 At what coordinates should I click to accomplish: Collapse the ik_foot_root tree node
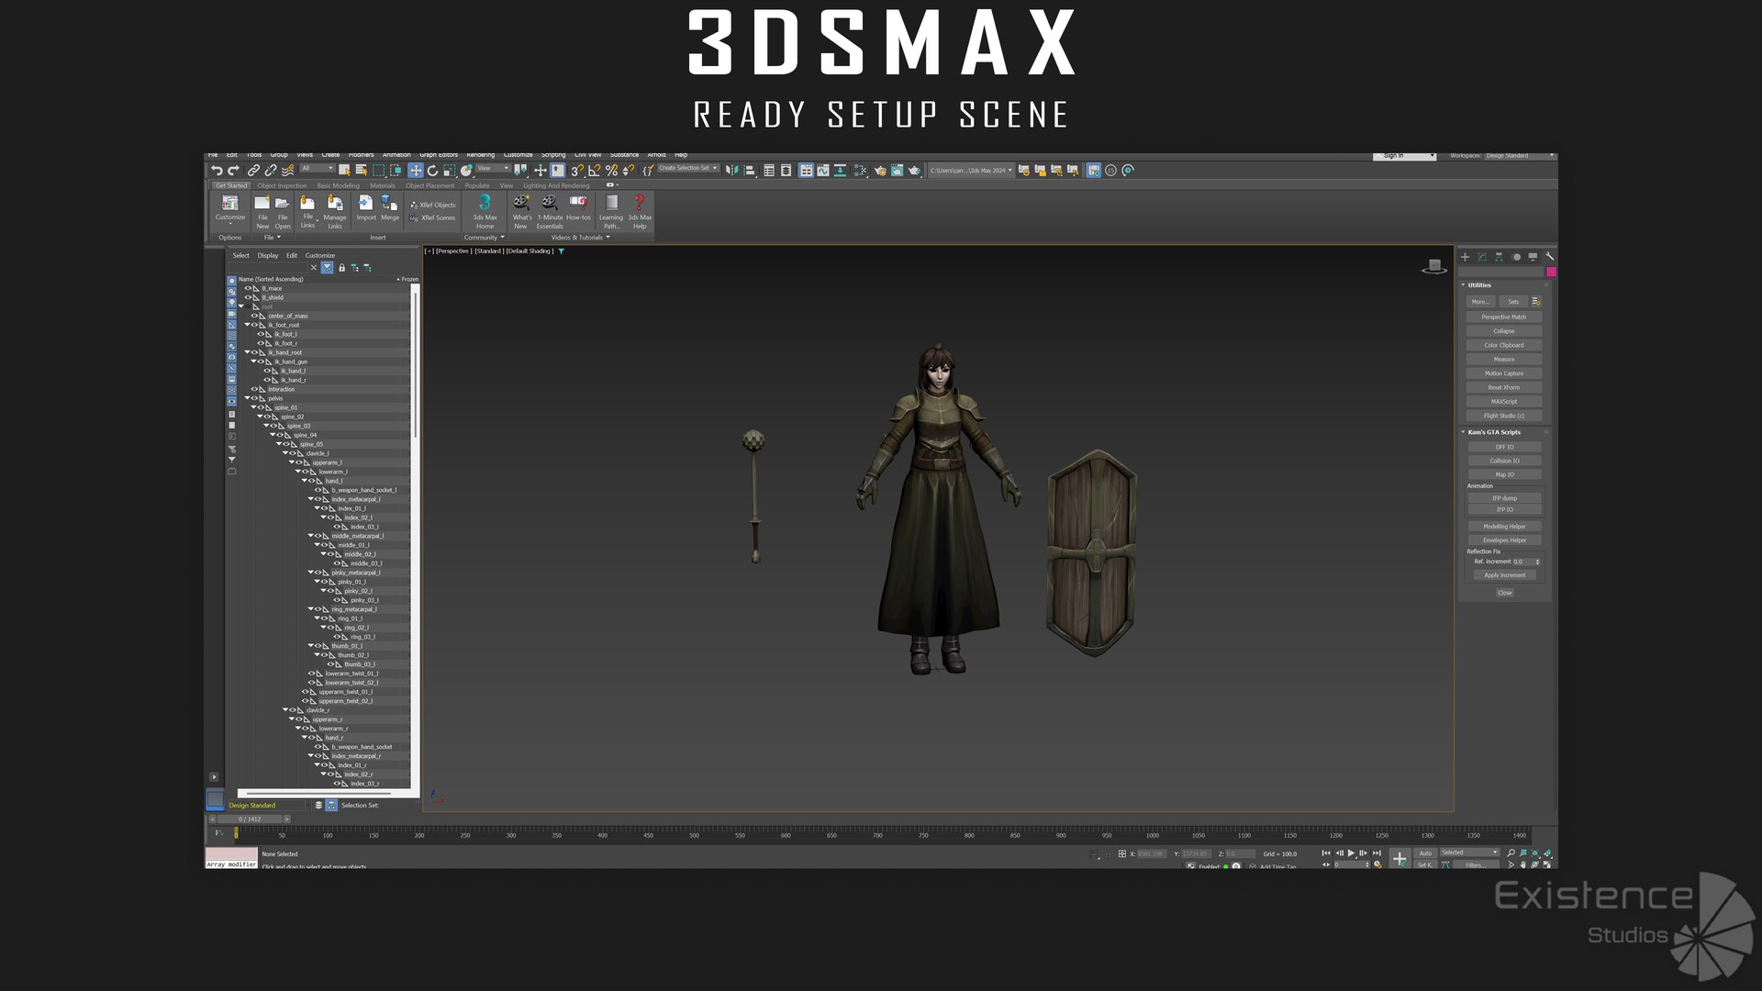248,325
